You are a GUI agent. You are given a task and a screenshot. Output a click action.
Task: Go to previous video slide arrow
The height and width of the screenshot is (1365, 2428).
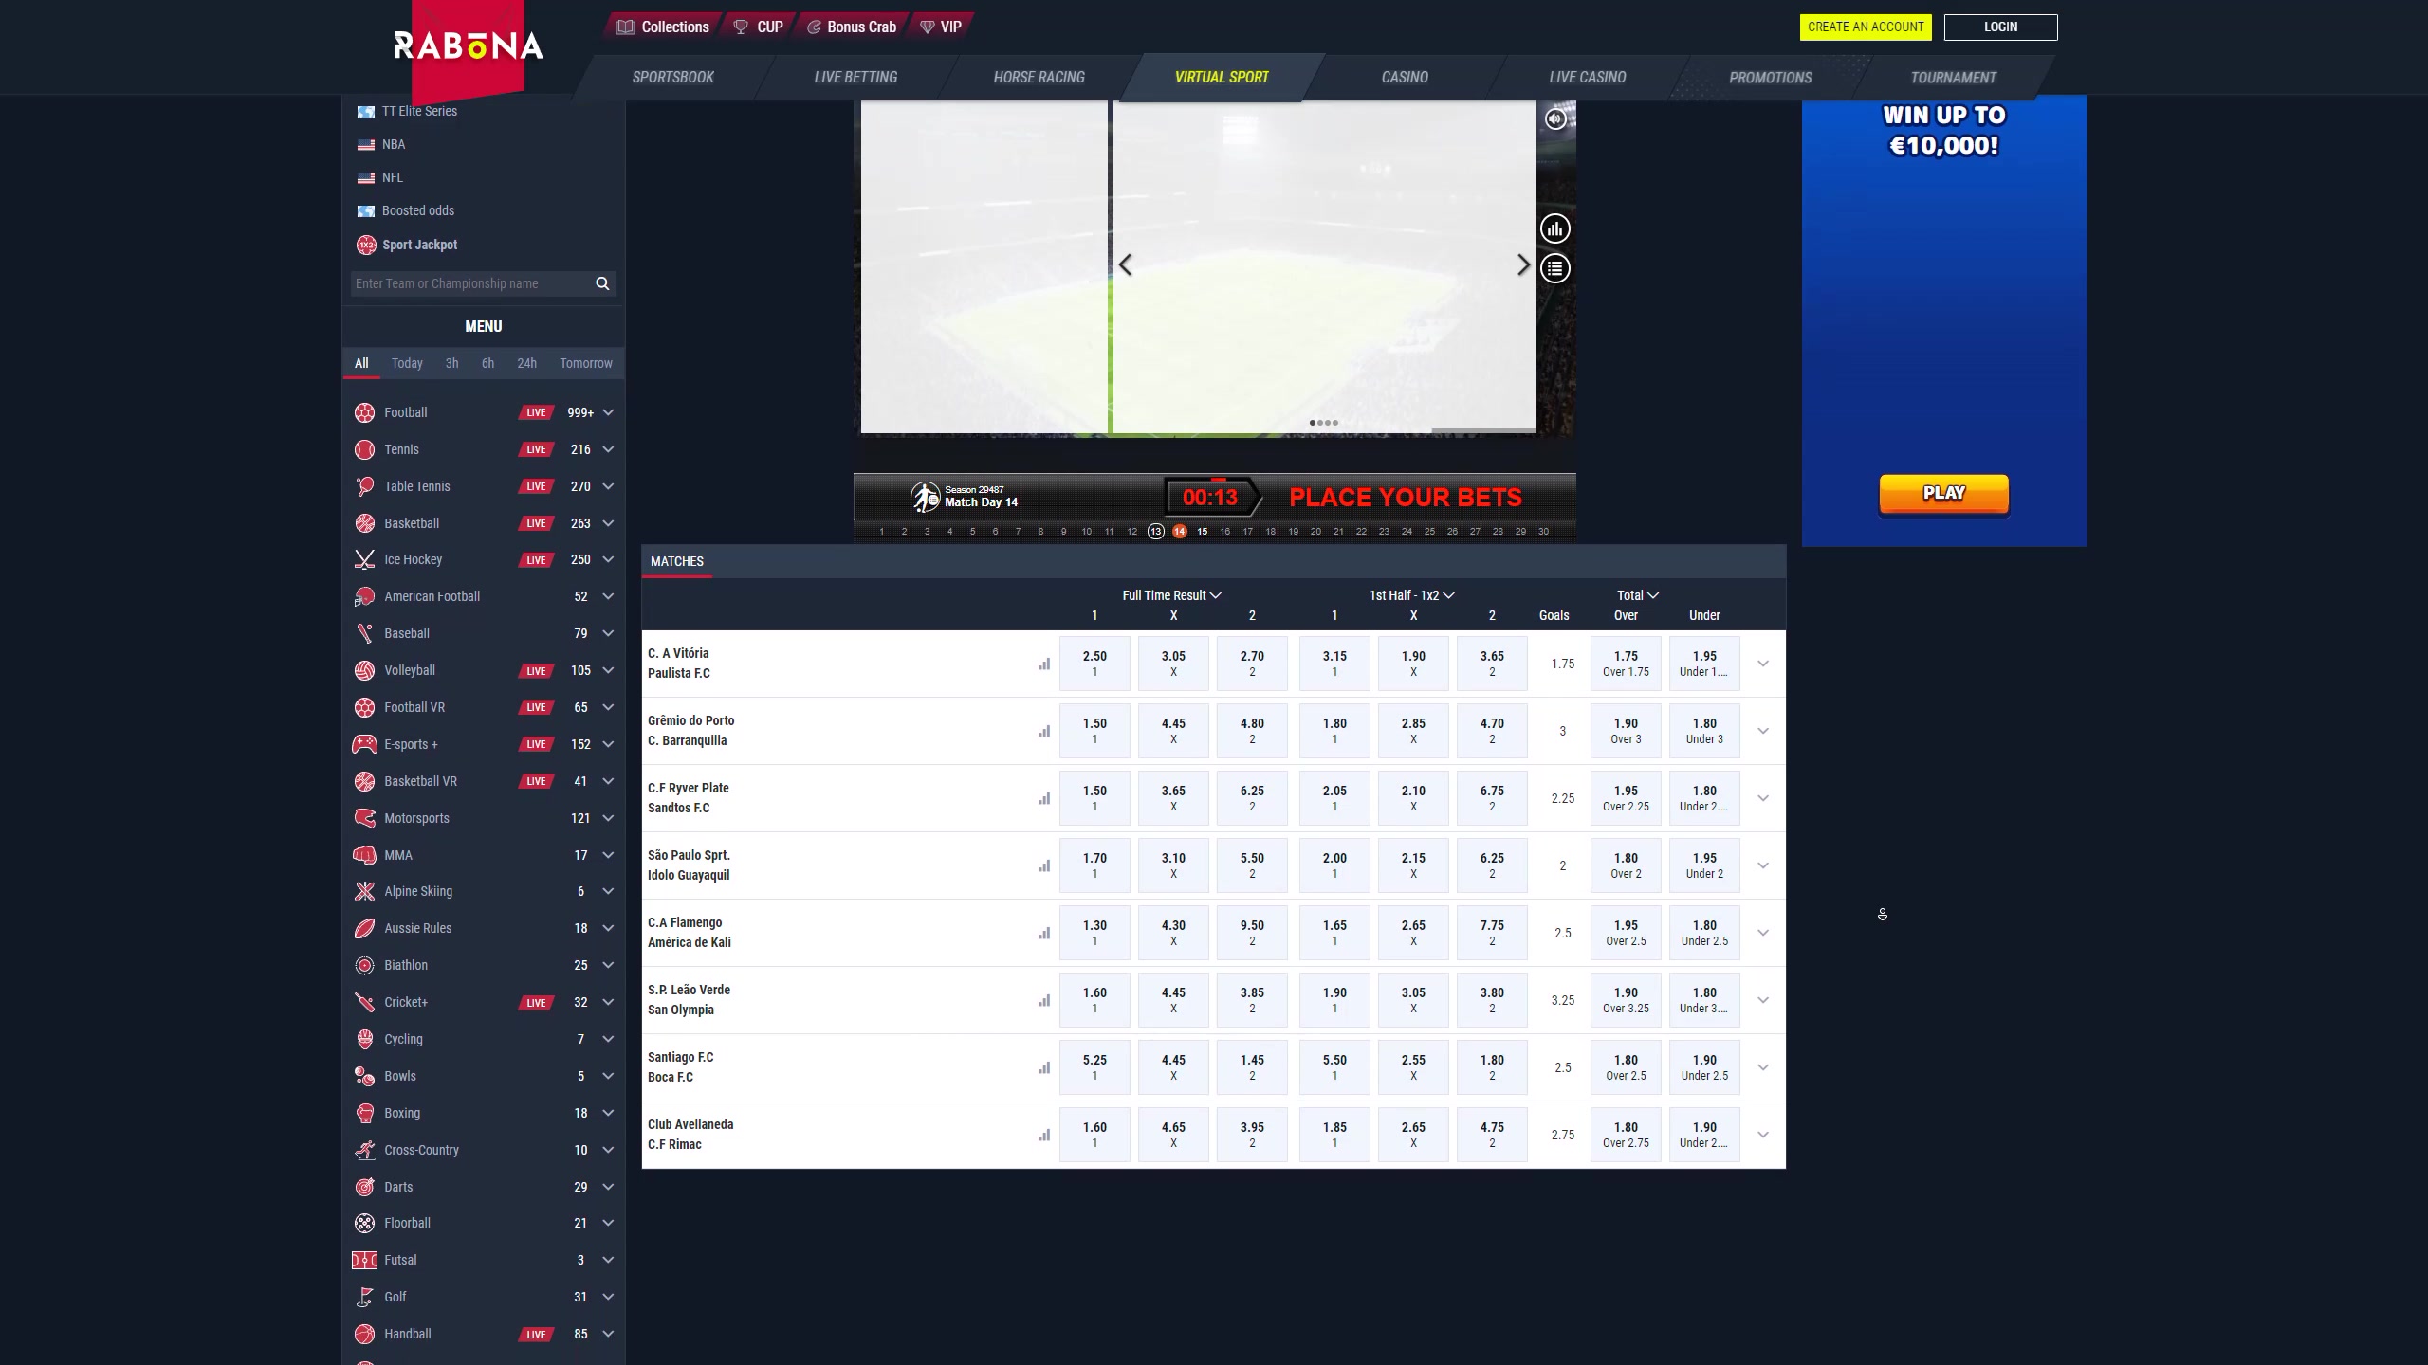pyautogui.click(x=1126, y=265)
